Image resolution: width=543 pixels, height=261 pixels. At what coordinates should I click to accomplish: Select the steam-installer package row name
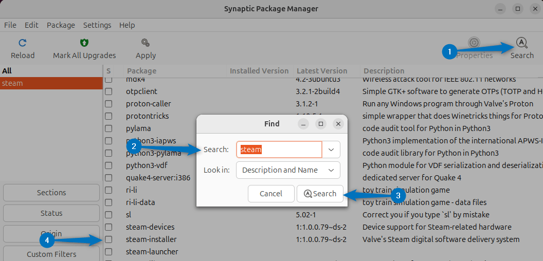tap(151, 239)
